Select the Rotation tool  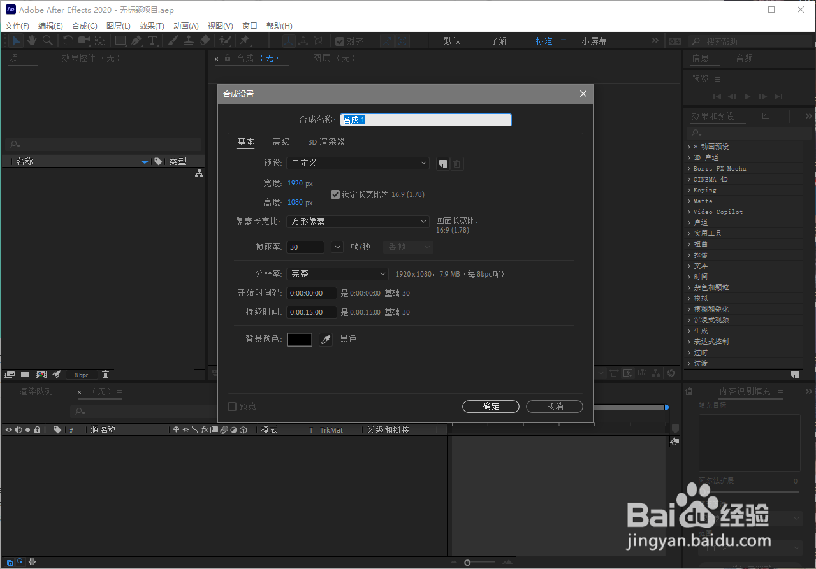coord(68,40)
